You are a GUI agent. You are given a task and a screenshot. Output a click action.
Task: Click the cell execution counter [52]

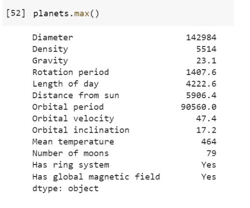pos(16,14)
